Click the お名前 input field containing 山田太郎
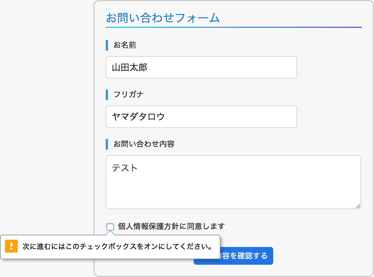 click(201, 67)
